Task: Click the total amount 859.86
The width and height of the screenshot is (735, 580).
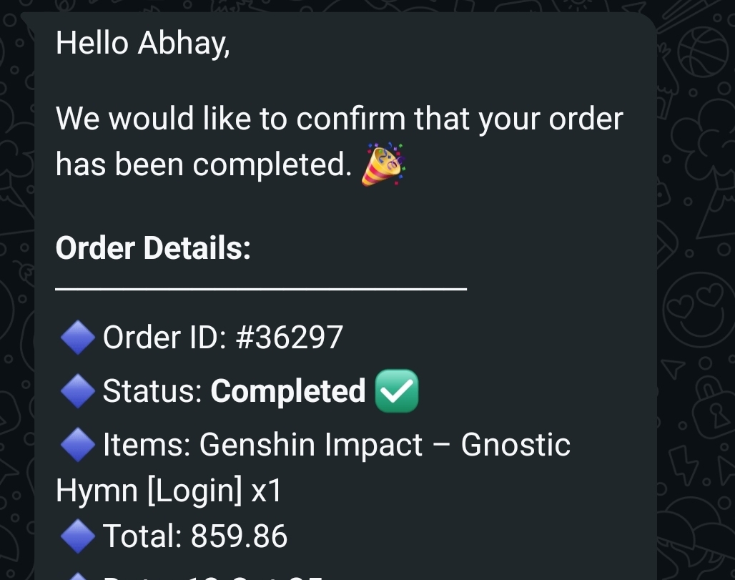Action: (239, 536)
